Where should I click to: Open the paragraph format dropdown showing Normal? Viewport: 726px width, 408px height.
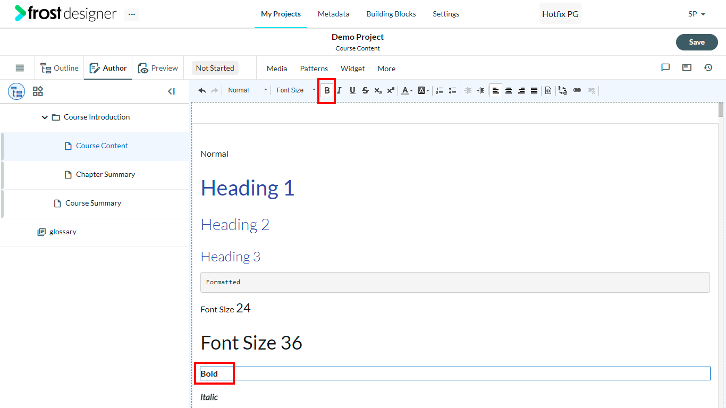(247, 90)
